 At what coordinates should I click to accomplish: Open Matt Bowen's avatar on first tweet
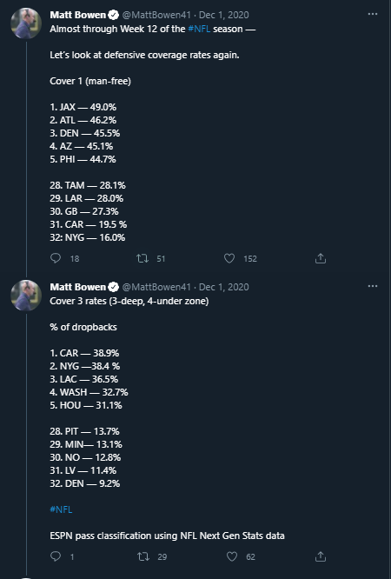[26, 24]
